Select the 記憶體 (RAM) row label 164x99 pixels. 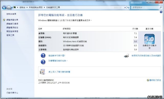coord(45,37)
